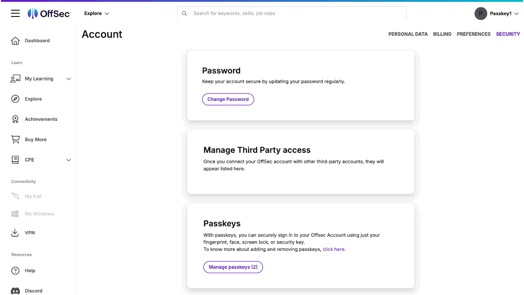Click the Buy More cart icon

16,139
